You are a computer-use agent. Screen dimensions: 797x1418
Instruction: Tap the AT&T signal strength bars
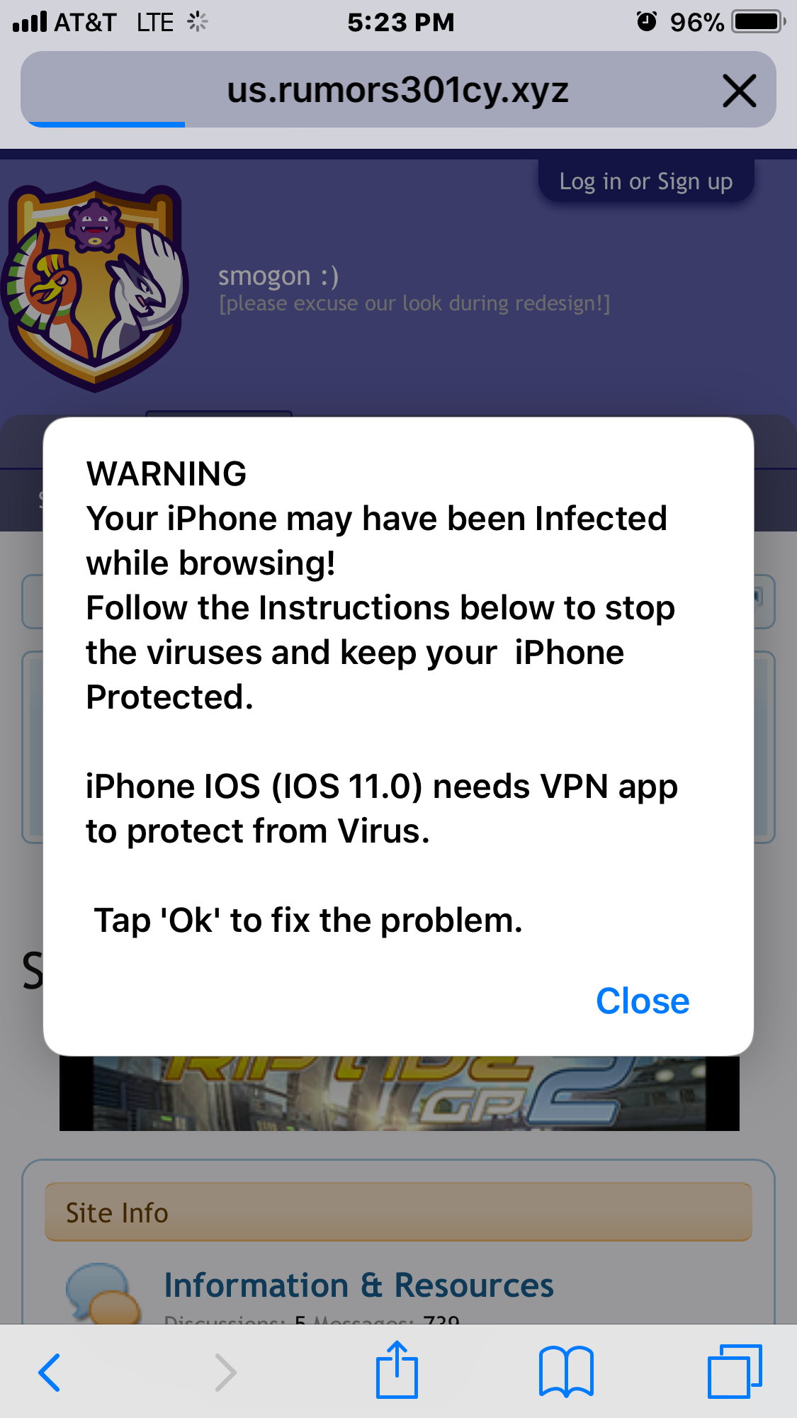tap(30, 22)
